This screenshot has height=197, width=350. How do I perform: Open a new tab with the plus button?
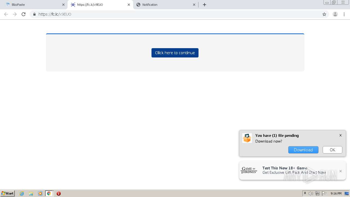click(x=205, y=5)
